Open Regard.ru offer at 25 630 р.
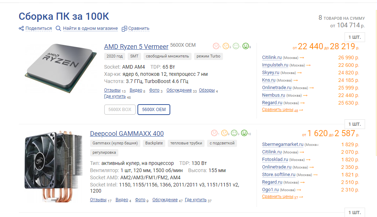This screenshot has height=217, width=377. [272, 103]
